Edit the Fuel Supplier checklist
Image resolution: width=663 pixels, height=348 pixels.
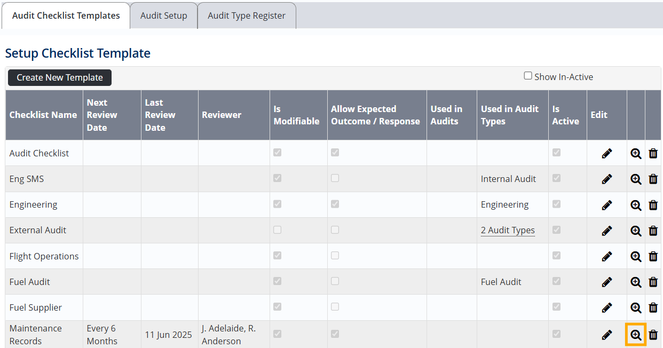(x=606, y=307)
